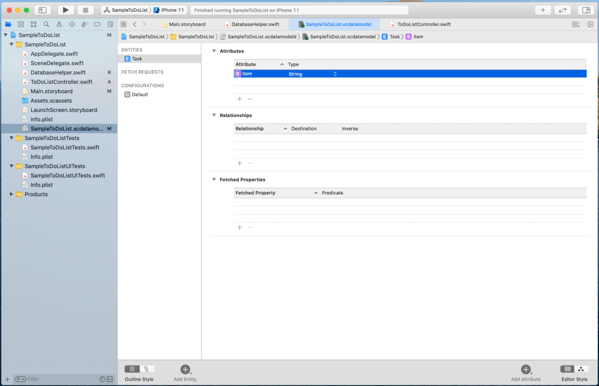Open the issue navigator warning icon
This screenshot has width=599, height=386.
59,24
